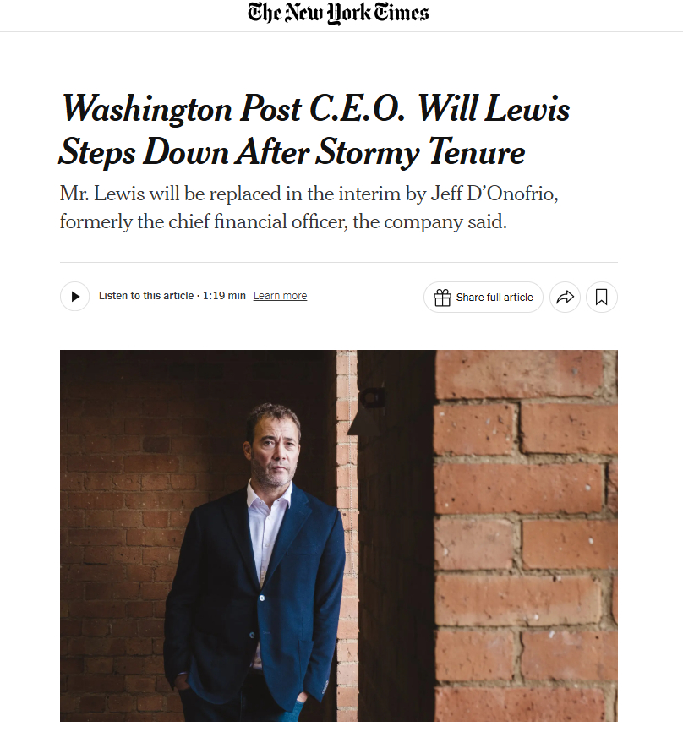683x732 pixels.
Task: Open the share arrow menu
Action: (566, 298)
